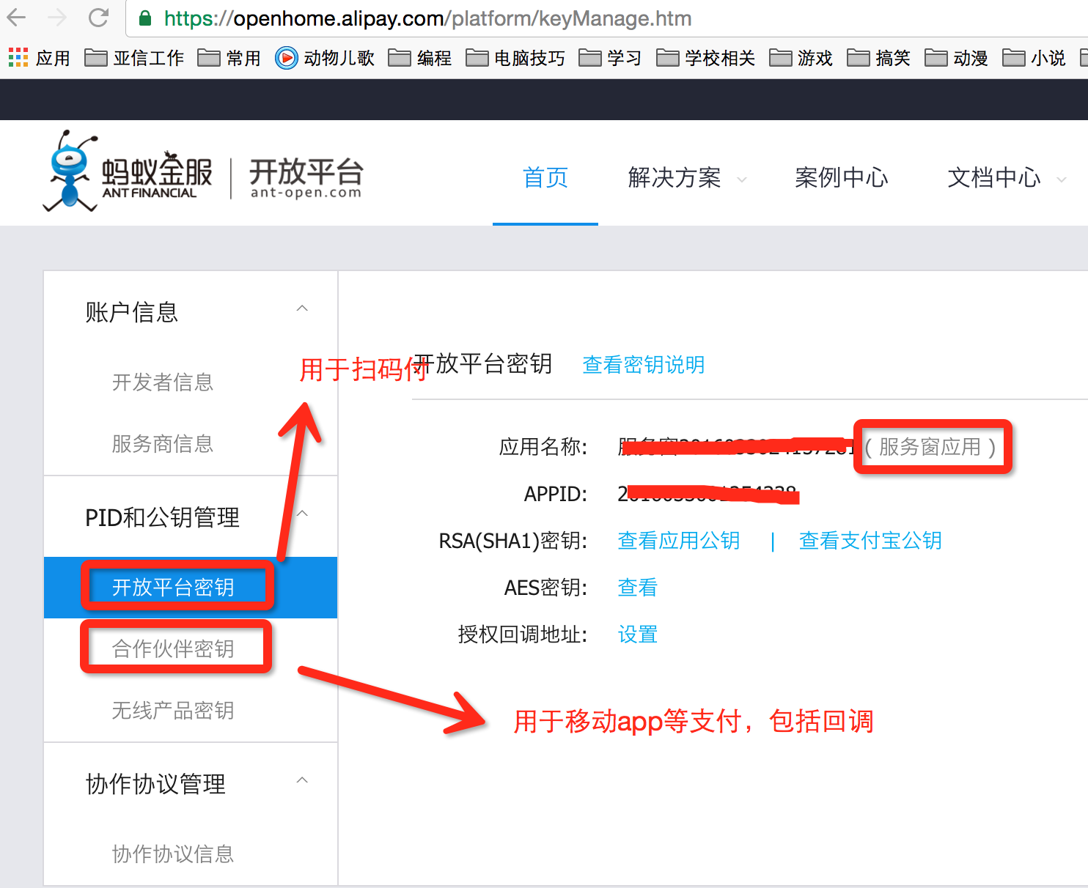This screenshot has height=888, width=1088.
Task: Click 查看 next to AES密钥
Action: [638, 587]
